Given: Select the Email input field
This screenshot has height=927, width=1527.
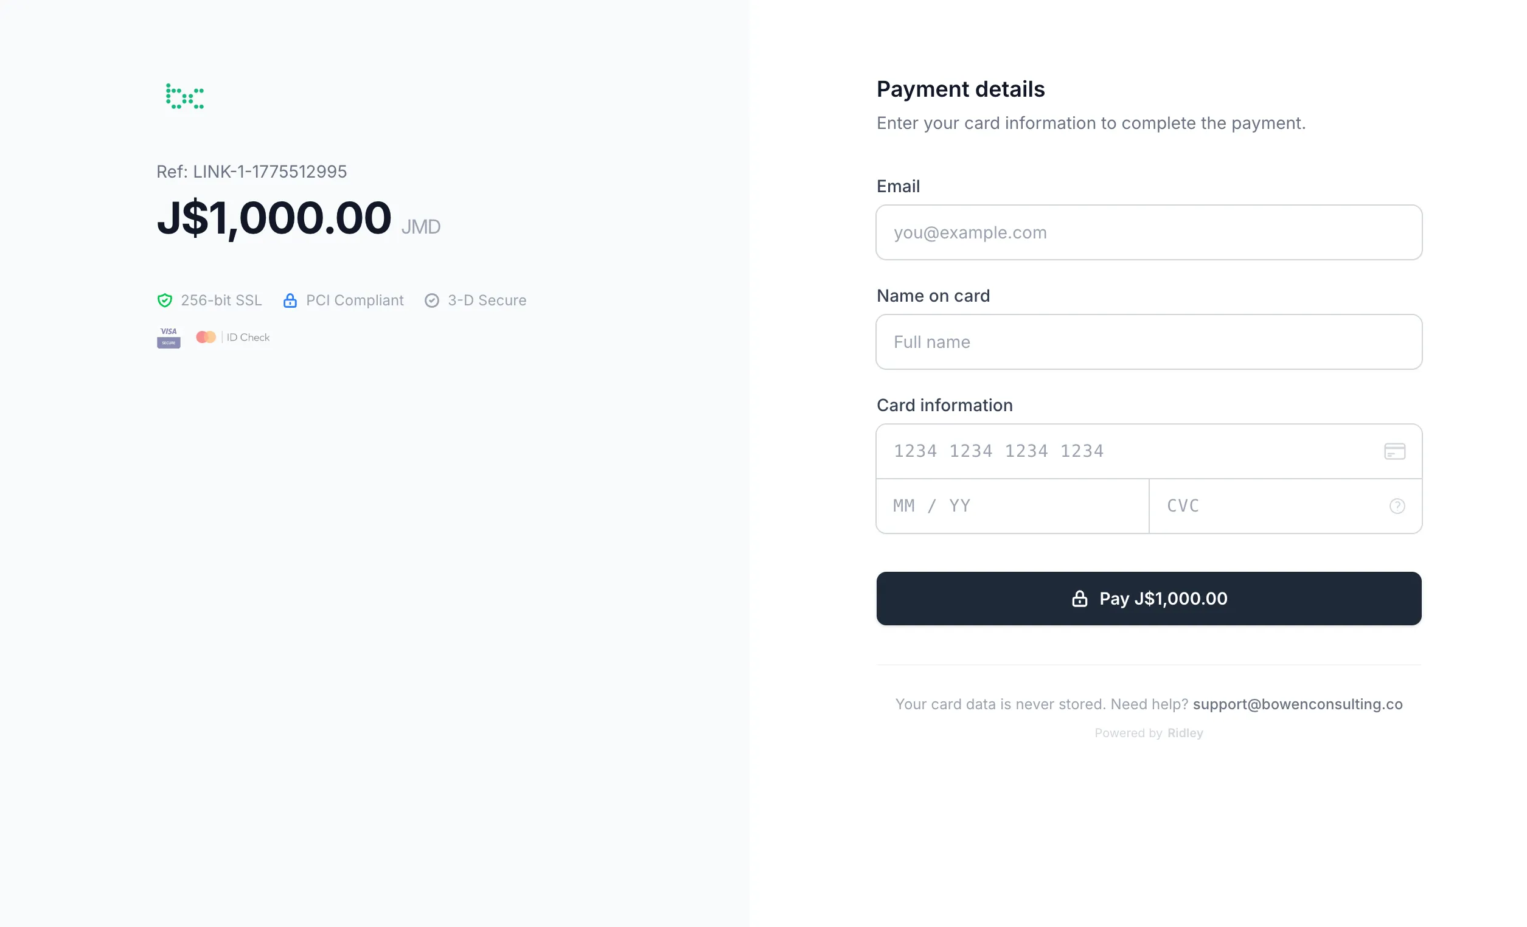Looking at the screenshot, I should 1149,232.
